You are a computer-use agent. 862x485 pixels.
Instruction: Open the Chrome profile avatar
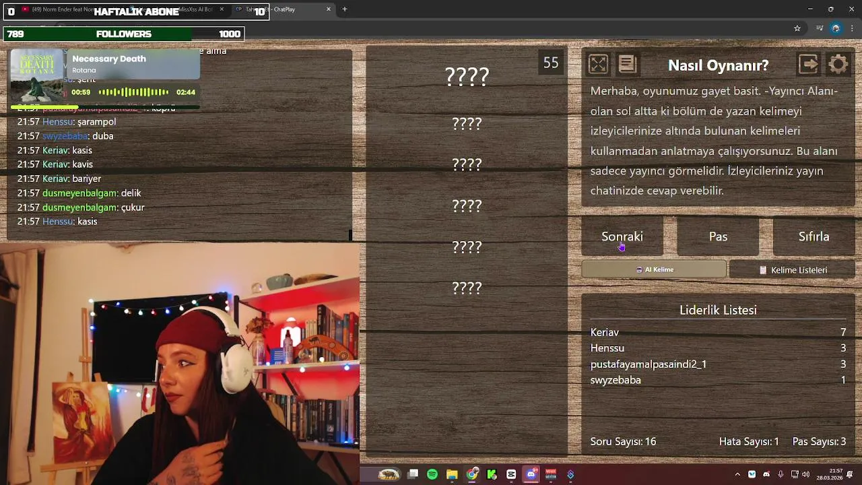pos(836,28)
